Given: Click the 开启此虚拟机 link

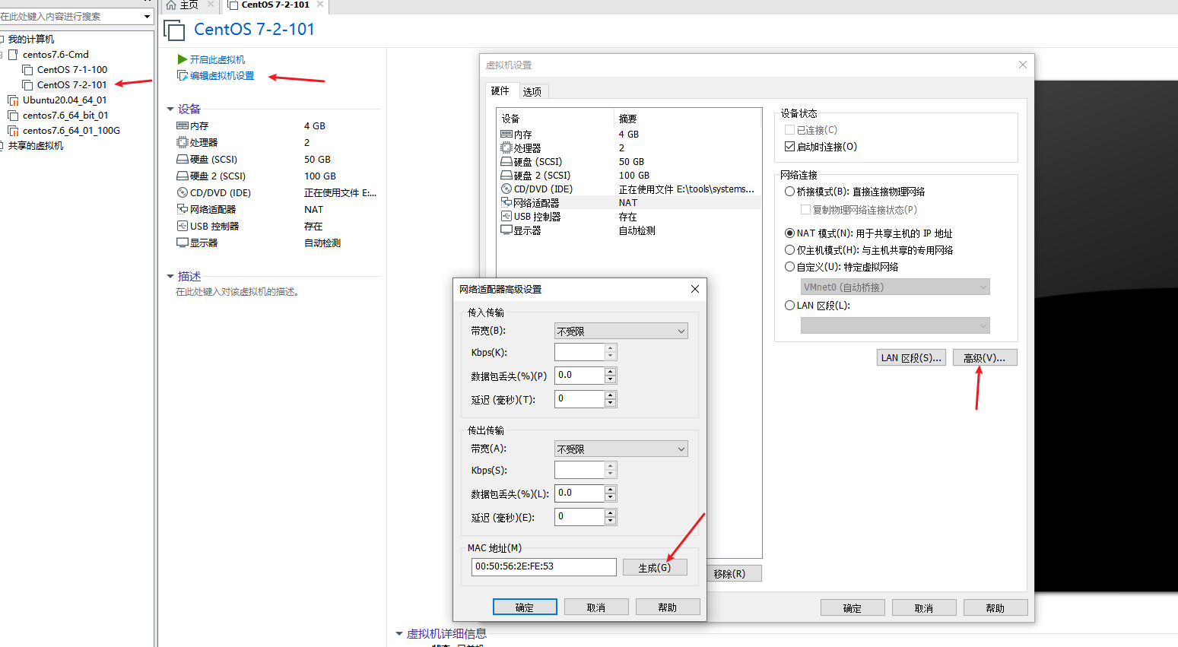Looking at the screenshot, I should click(218, 59).
